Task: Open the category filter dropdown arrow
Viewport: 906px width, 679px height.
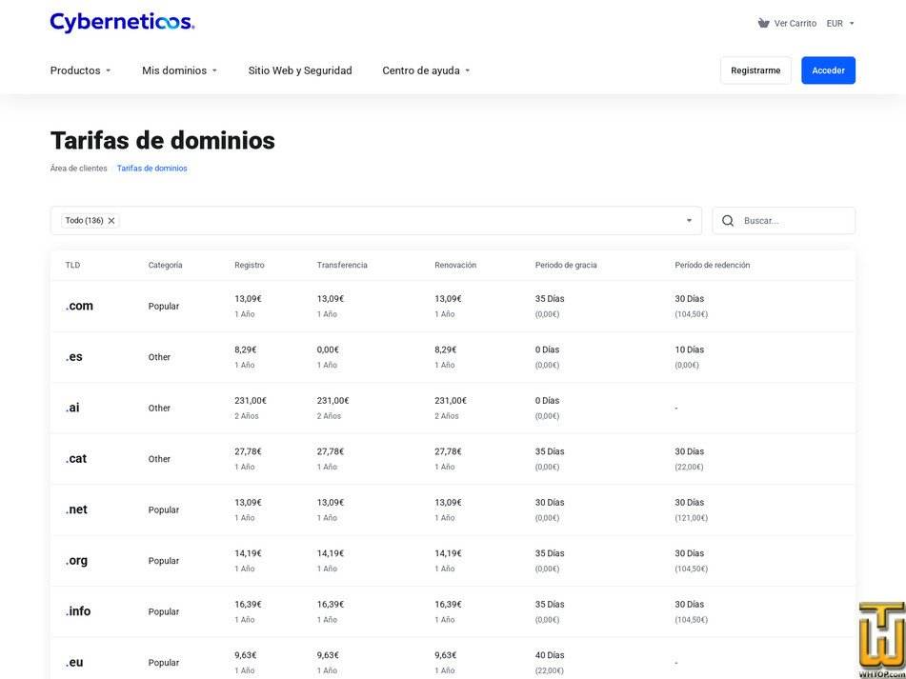Action: click(689, 221)
